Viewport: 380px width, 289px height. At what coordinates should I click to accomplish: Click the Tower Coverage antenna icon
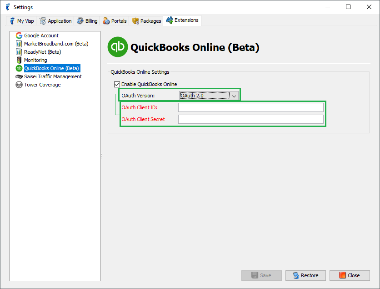(19, 85)
